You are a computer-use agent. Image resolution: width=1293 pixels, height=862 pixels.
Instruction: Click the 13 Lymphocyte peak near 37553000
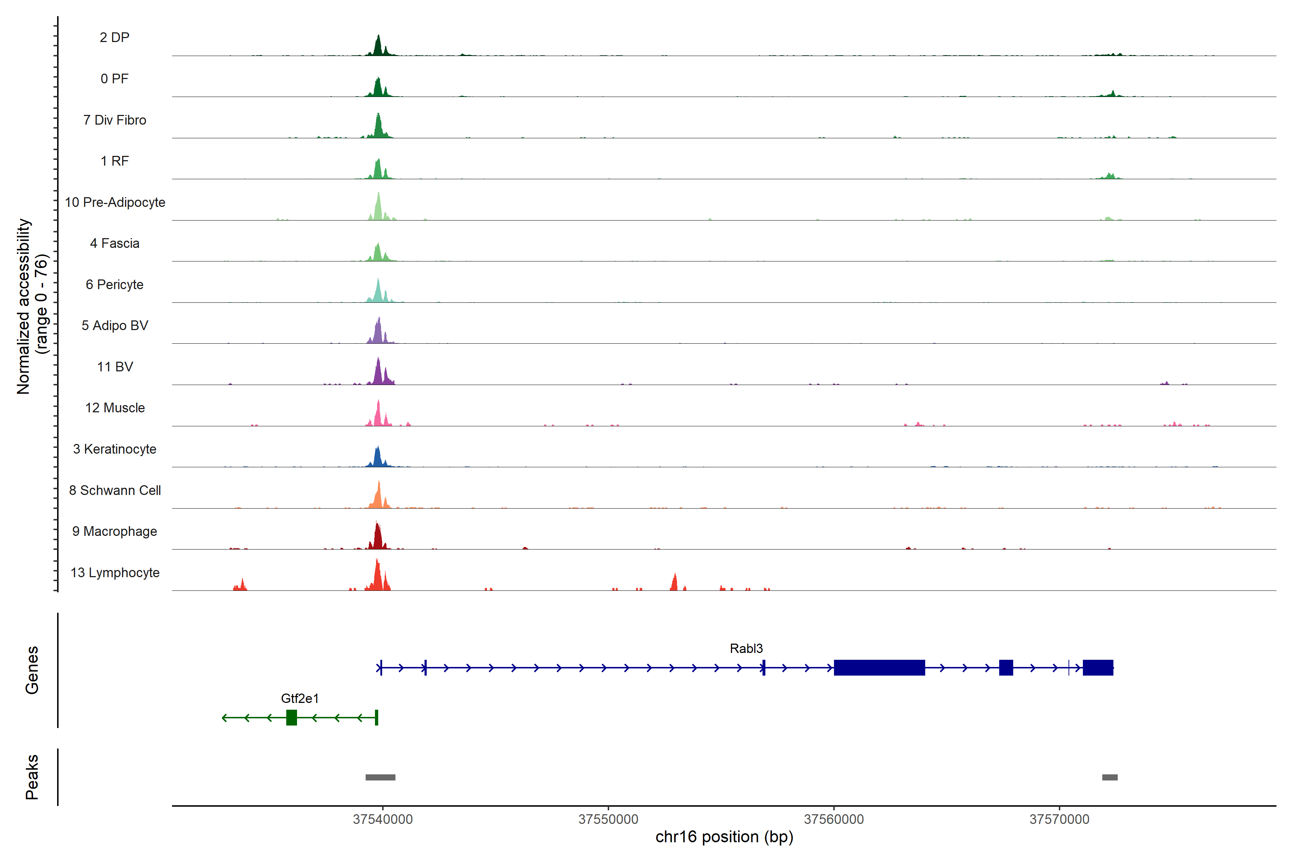pyautogui.click(x=675, y=583)
